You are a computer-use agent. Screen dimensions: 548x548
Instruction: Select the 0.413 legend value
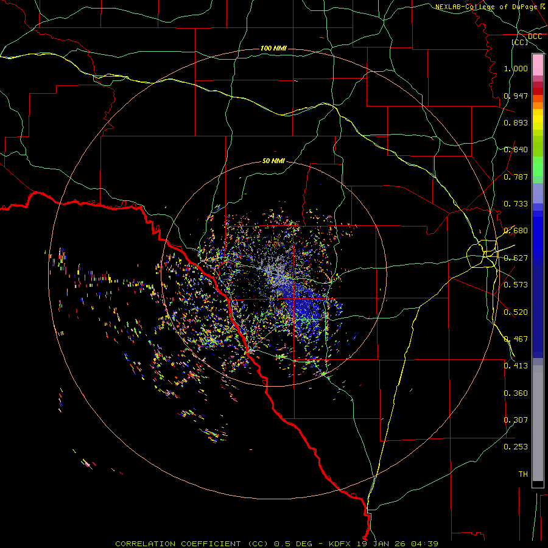click(x=516, y=366)
